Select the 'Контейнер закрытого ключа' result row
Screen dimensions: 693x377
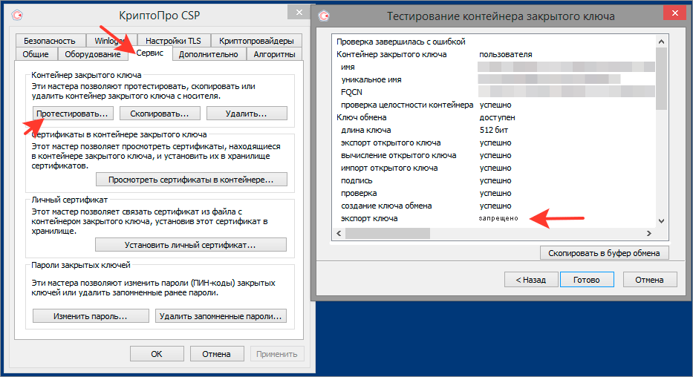[494, 54]
